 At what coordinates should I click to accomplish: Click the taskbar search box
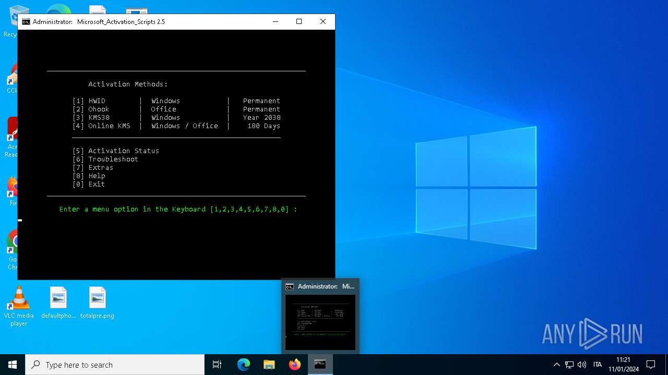(x=115, y=365)
